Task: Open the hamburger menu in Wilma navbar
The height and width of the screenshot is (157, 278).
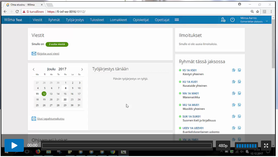Action: point(177,20)
